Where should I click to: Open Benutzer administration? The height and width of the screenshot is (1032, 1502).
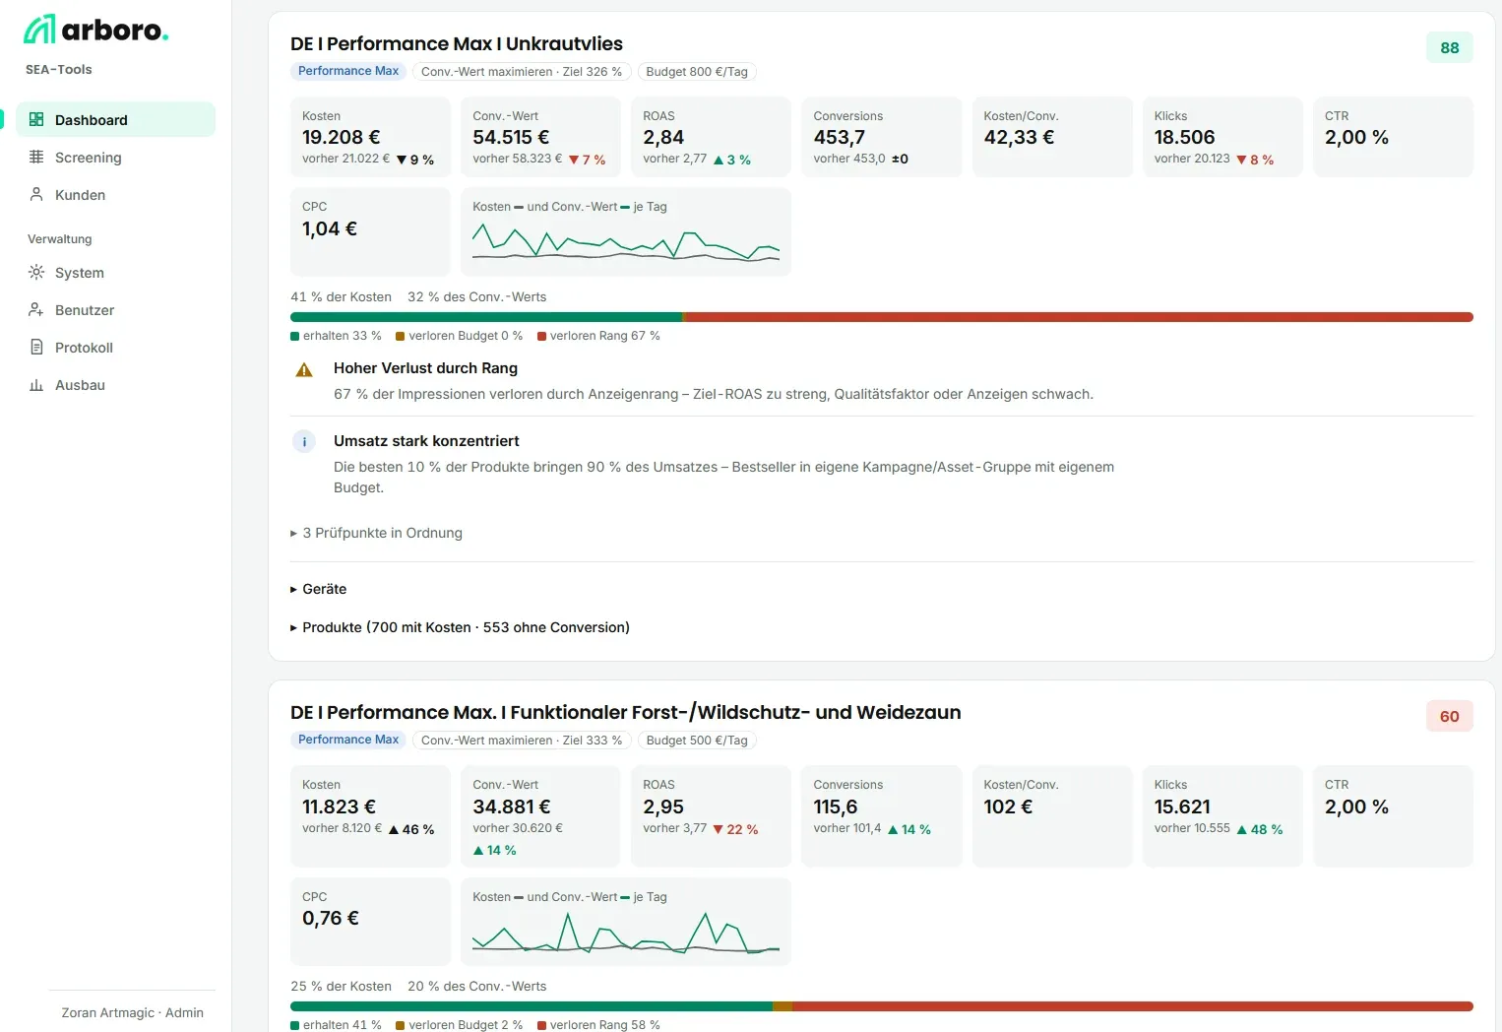[115, 309]
